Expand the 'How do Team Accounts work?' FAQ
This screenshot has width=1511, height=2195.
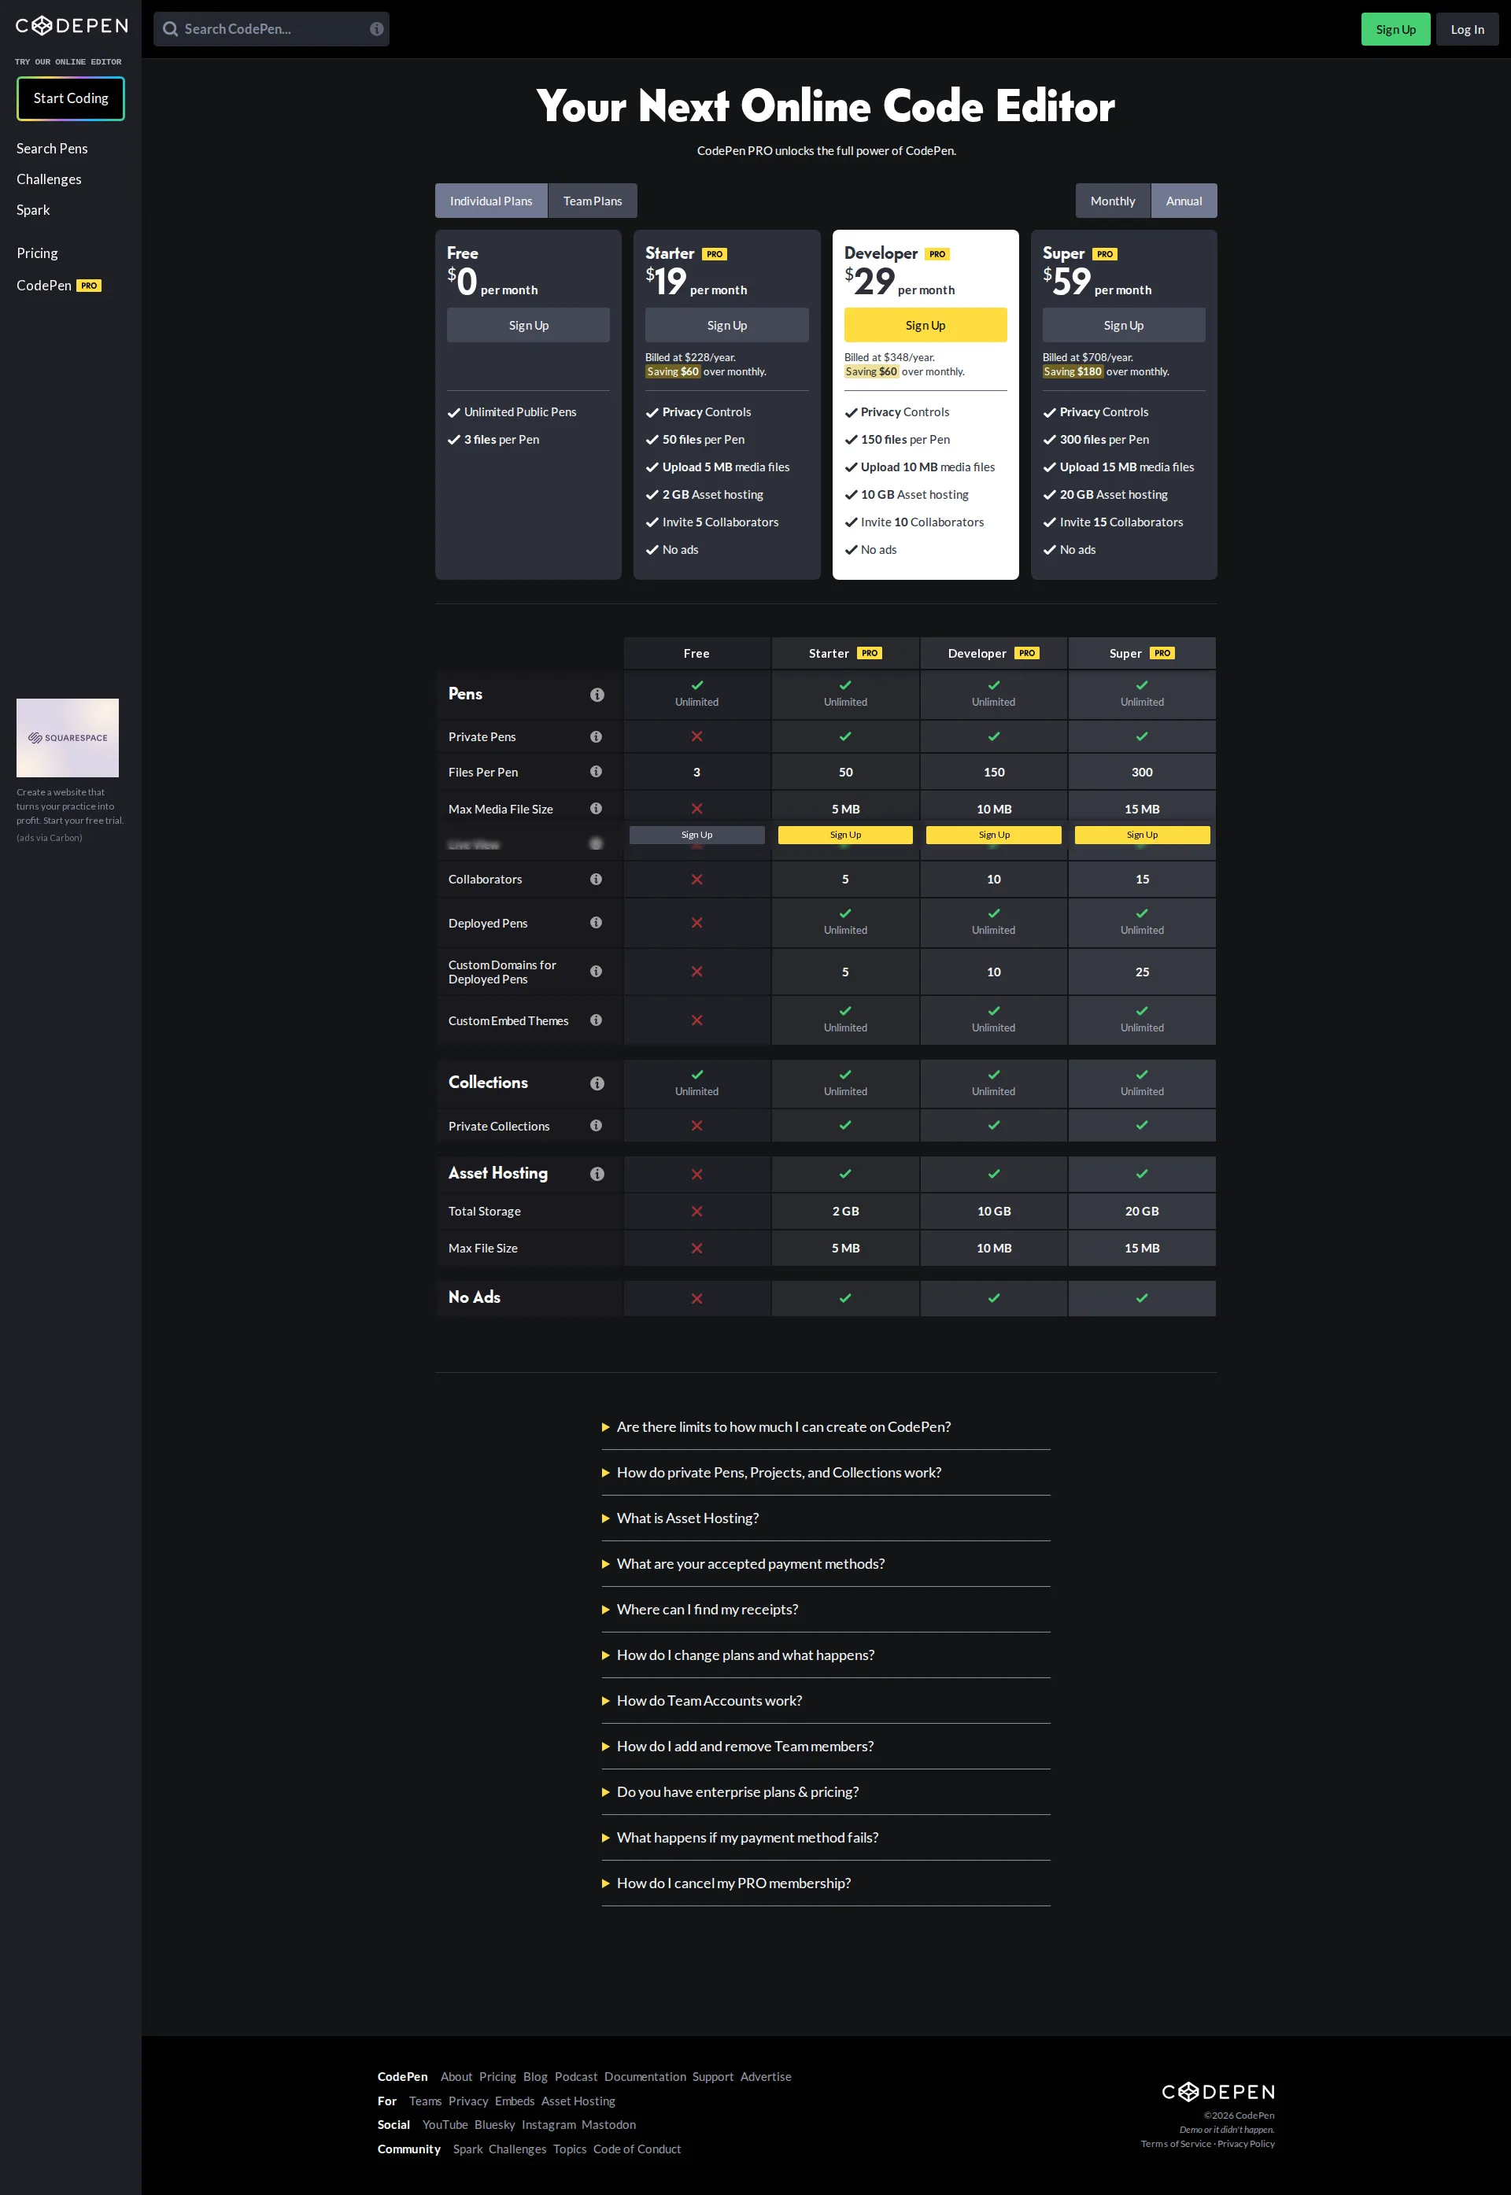tap(709, 1700)
